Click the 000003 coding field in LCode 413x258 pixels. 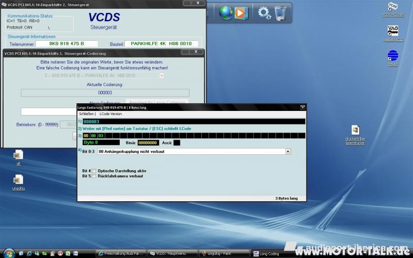click(194, 121)
